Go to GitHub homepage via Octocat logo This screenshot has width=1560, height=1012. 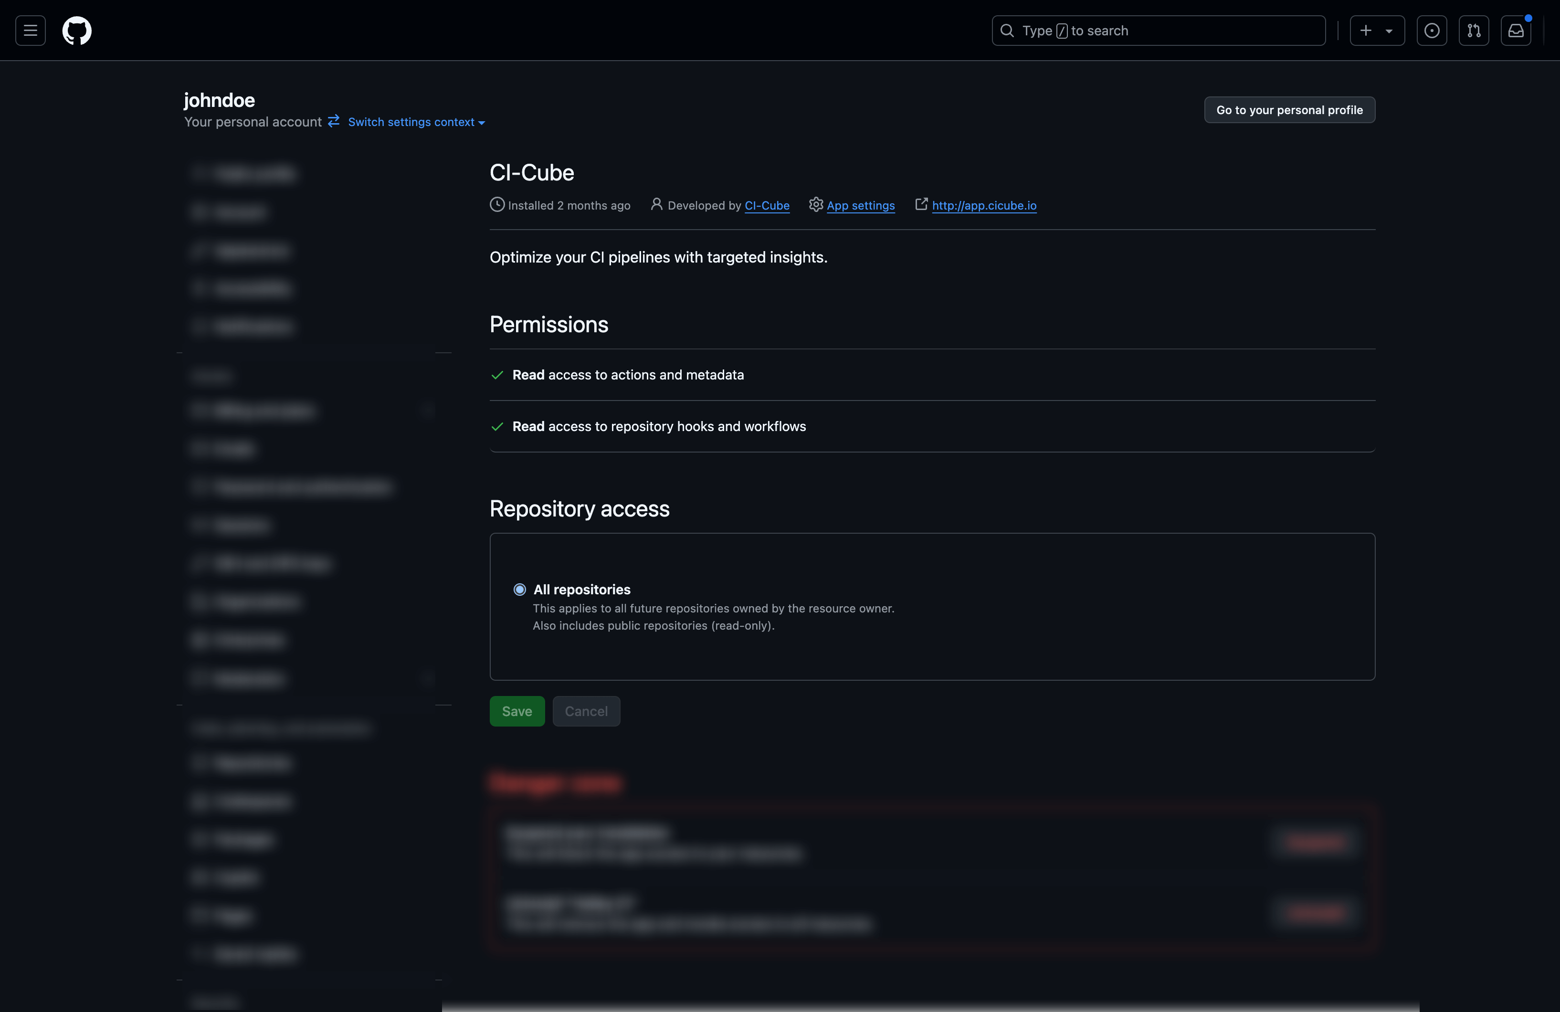coord(77,30)
